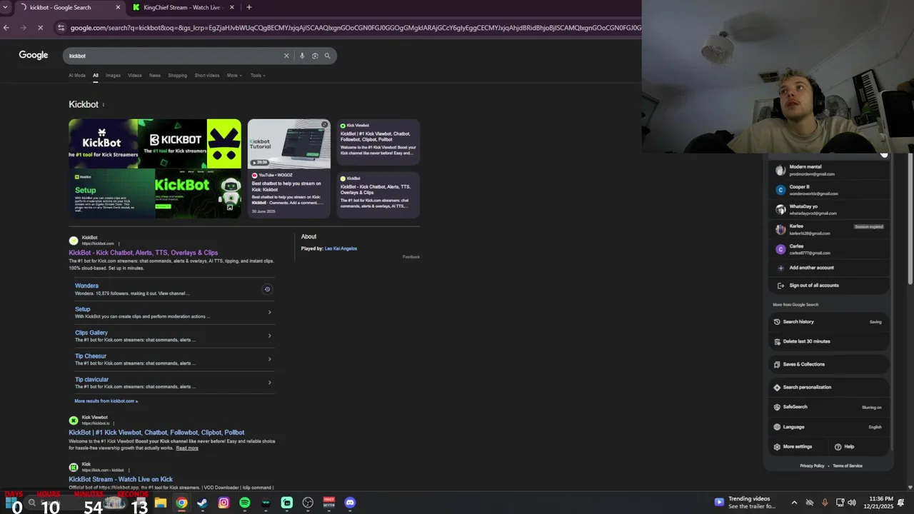Open More results from kickbot.com
This screenshot has width=914, height=514.
pyautogui.click(x=106, y=401)
